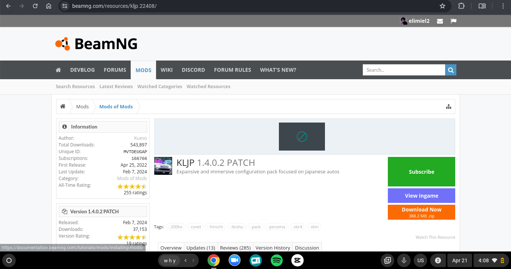Image resolution: width=511 pixels, height=269 pixels.
Task: Click the View ingame button
Action: [x=422, y=195]
